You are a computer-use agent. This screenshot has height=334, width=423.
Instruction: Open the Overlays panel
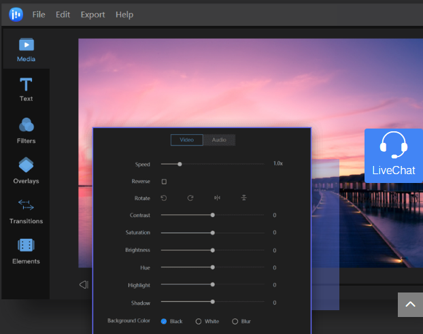click(26, 171)
